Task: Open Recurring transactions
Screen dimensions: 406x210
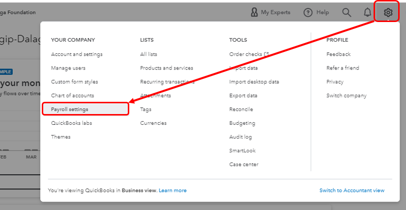Action: point(167,82)
